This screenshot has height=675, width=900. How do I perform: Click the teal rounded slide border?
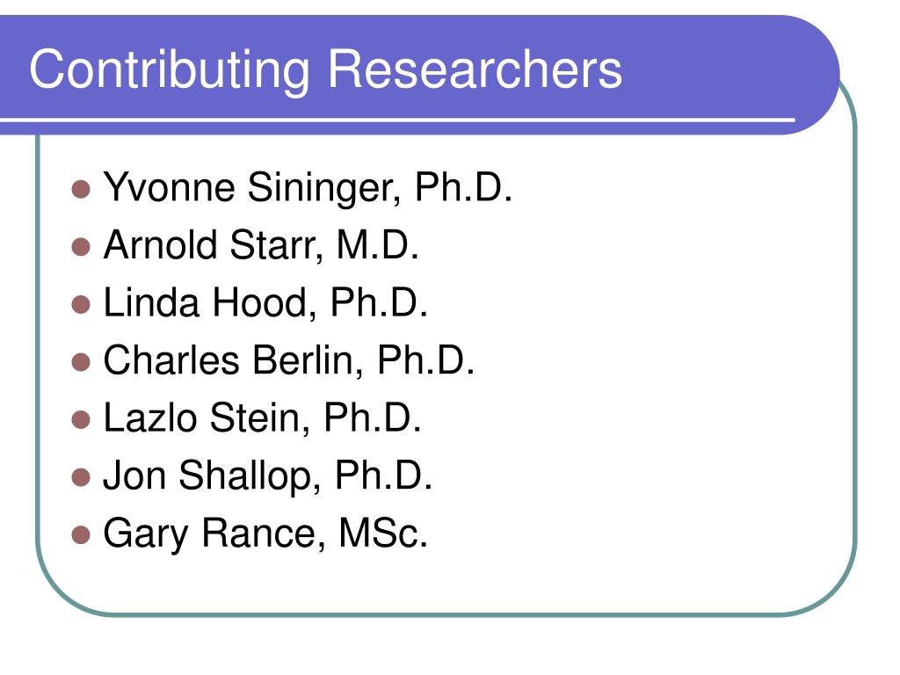(855, 345)
